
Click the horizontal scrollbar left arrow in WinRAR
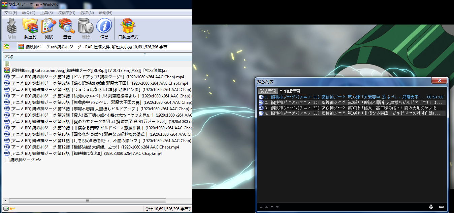(x=6, y=201)
